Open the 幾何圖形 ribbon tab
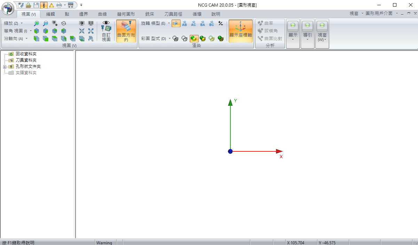 (x=126, y=14)
